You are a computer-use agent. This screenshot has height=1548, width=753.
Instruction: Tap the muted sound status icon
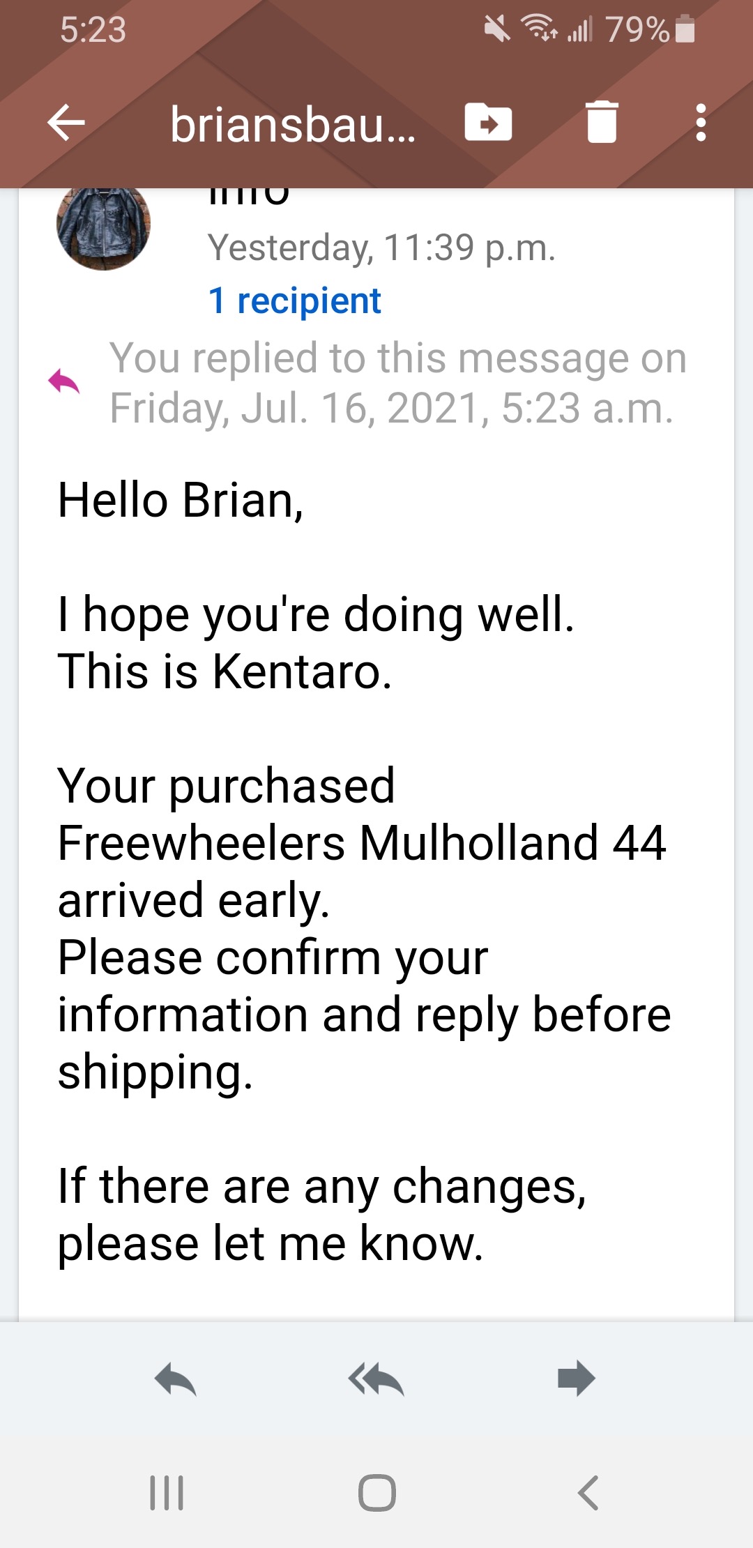pyautogui.click(x=497, y=29)
